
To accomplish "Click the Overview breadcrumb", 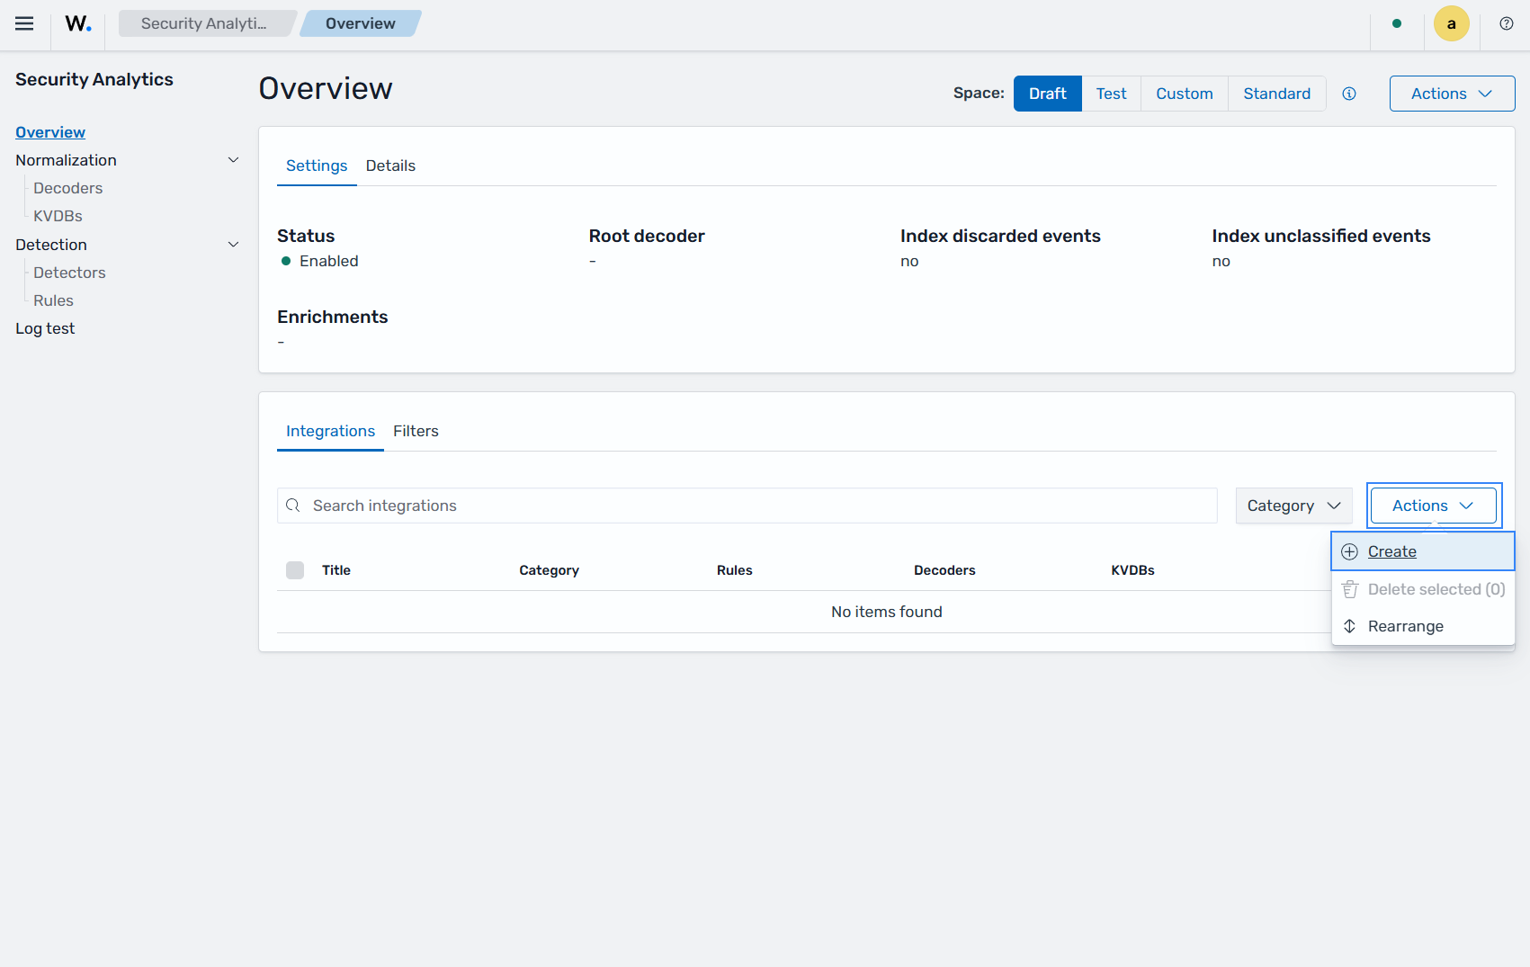I will 361,23.
